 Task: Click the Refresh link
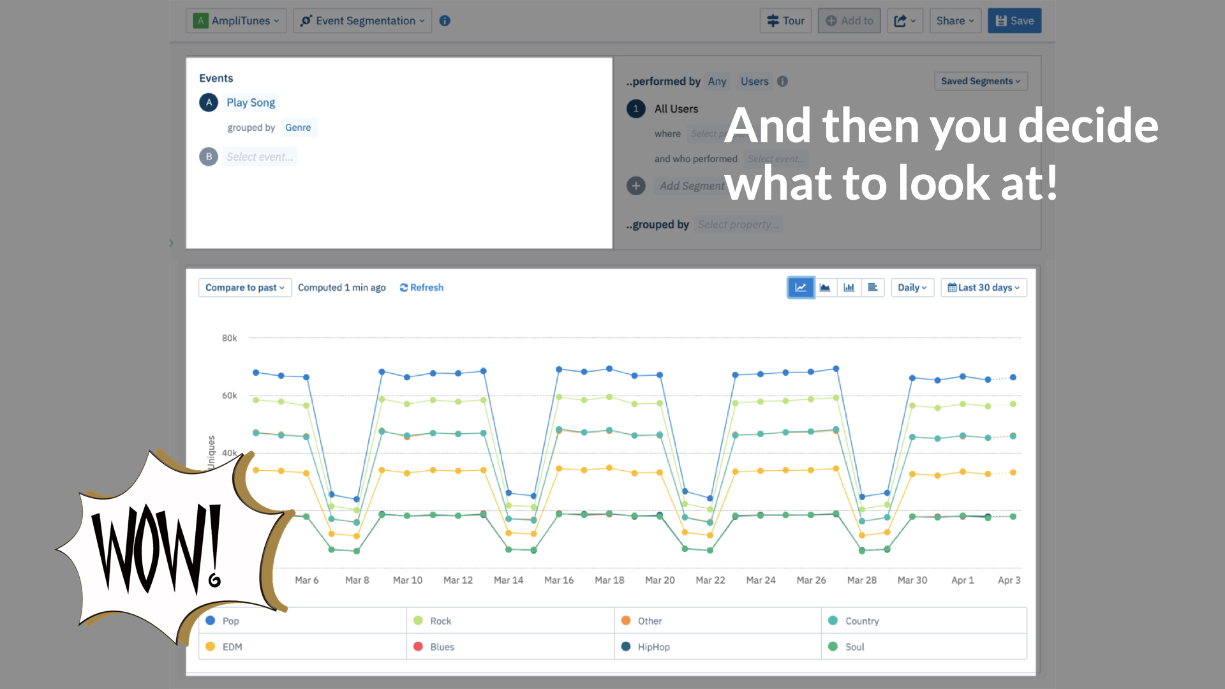coord(422,288)
